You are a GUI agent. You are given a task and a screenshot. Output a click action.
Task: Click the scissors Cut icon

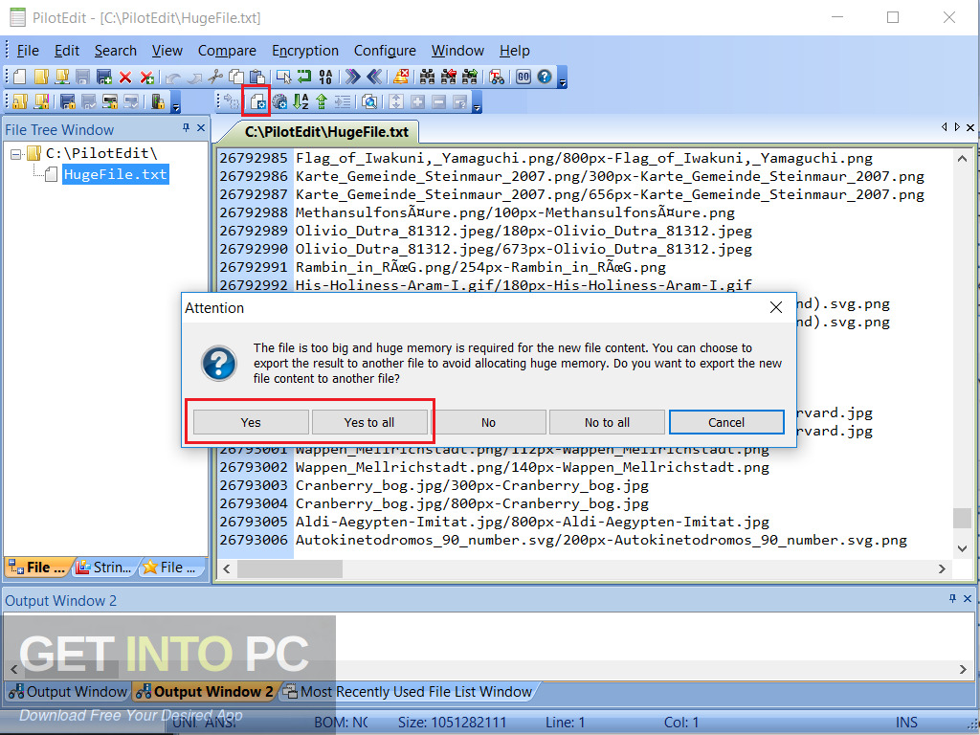[x=215, y=77]
